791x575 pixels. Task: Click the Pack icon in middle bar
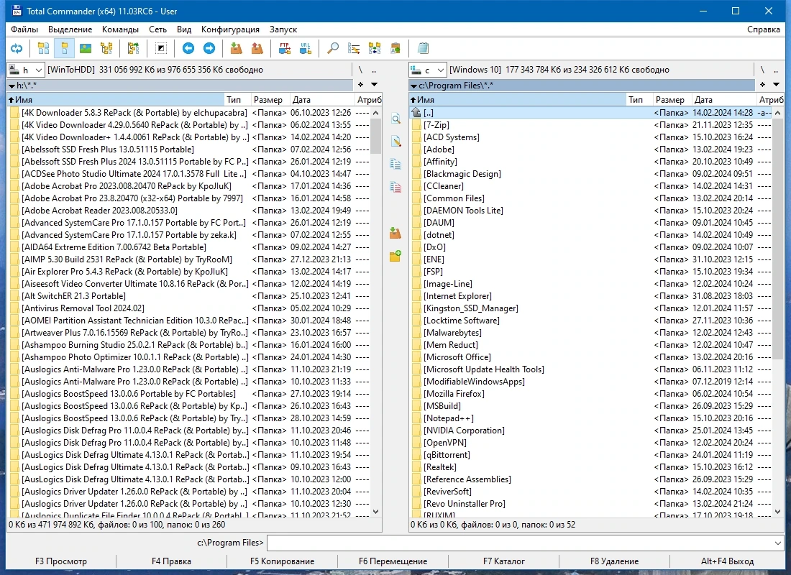396,233
